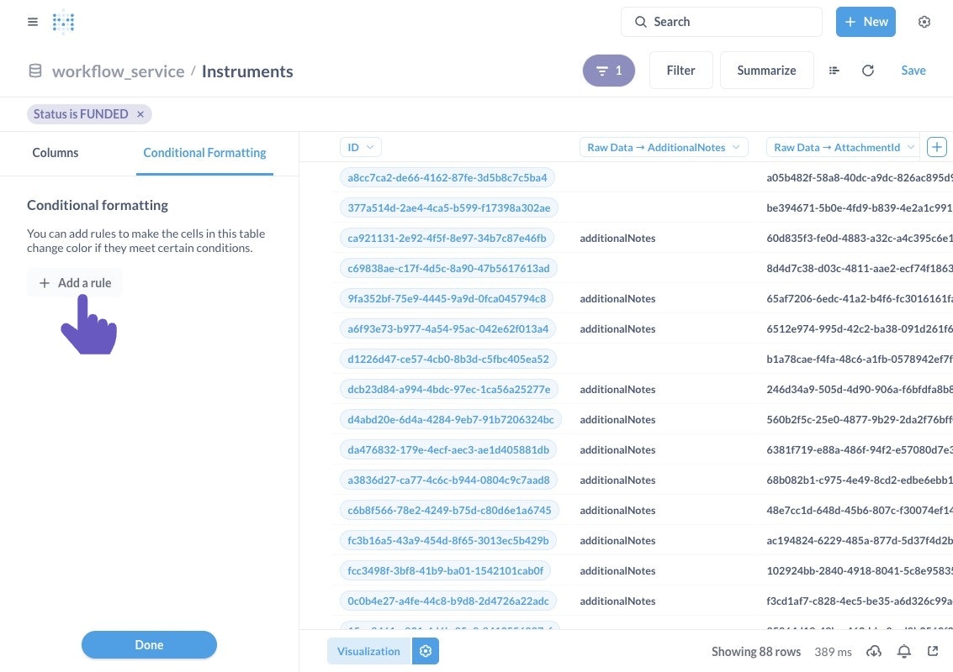Click the sharing icon at bottom right

click(933, 651)
